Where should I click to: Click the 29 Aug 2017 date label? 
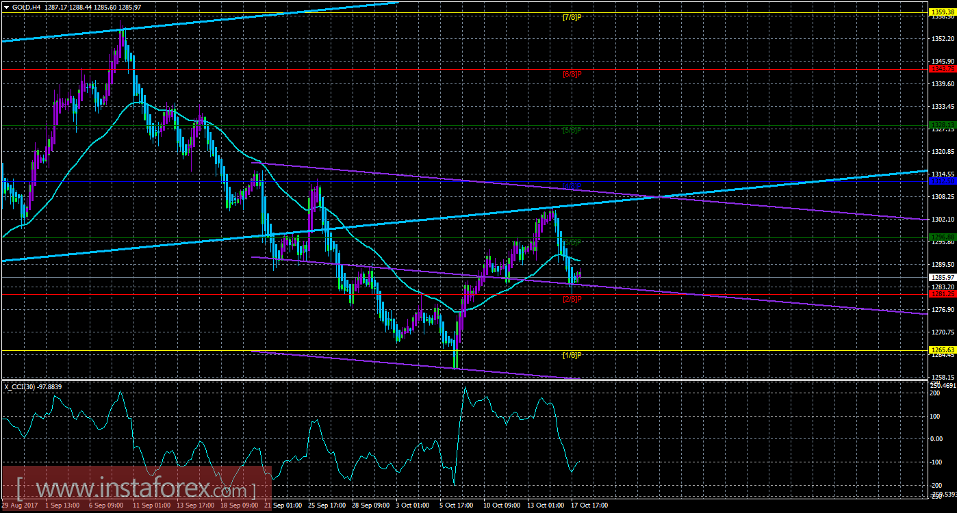18,505
